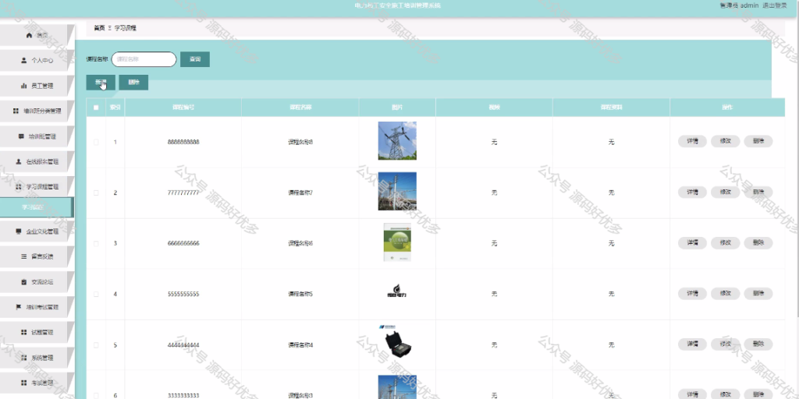Open the 考试管理 sidebar menu item
The image size is (799, 399).
click(x=37, y=382)
